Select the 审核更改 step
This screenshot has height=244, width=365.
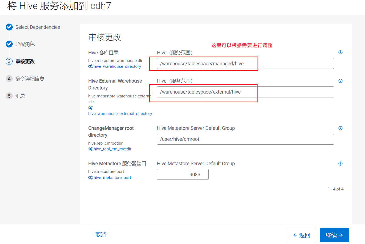pyautogui.click(x=25, y=61)
